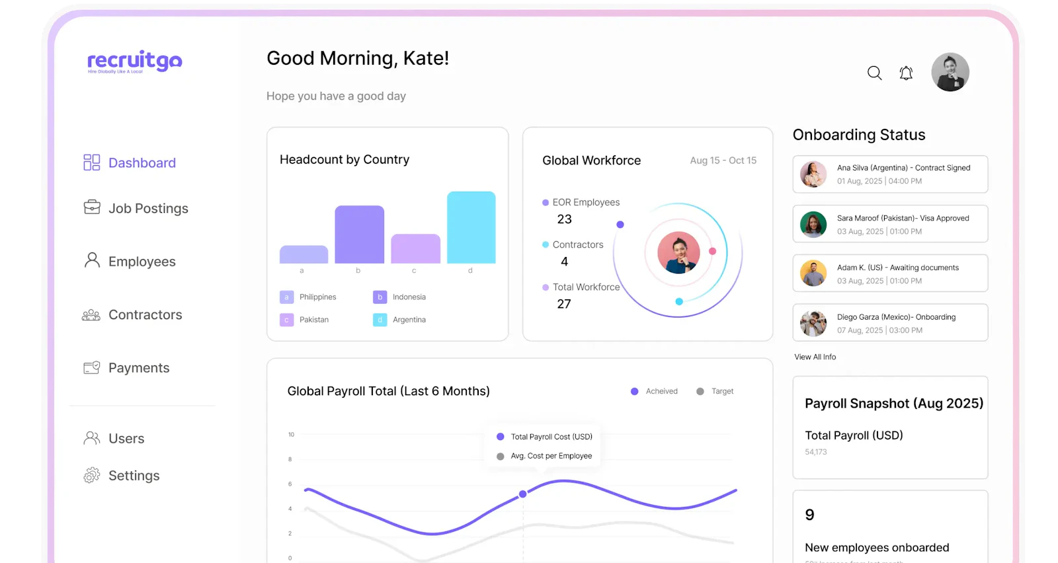Open Diego Garza Onboarding card
The image size is (1058, 563).
pyautogui.click(x=890, y=322)
